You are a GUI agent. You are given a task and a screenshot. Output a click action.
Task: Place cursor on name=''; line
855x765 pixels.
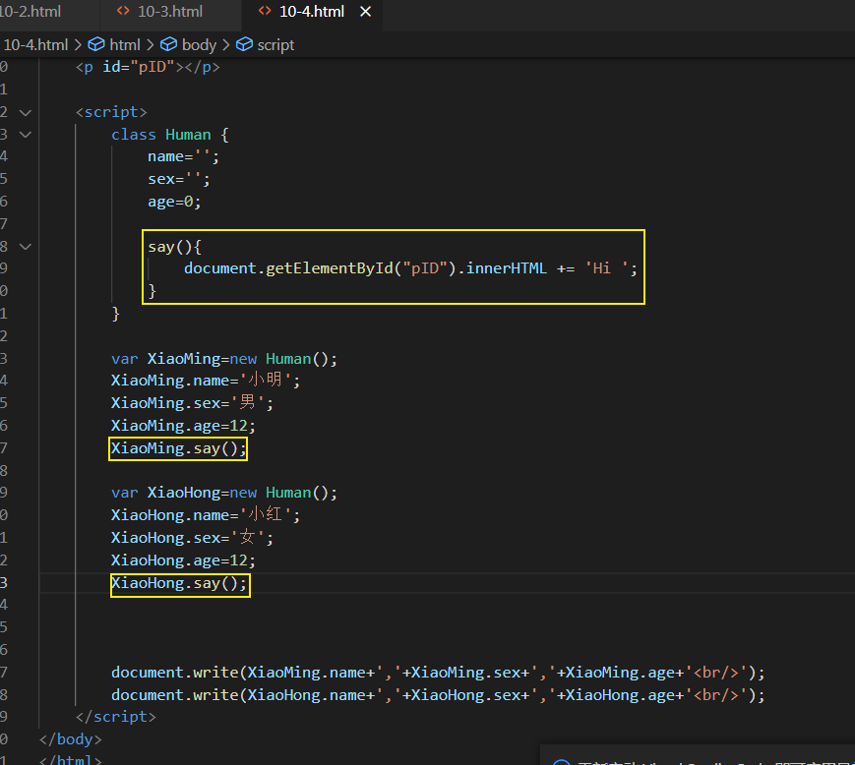point(183,157)
